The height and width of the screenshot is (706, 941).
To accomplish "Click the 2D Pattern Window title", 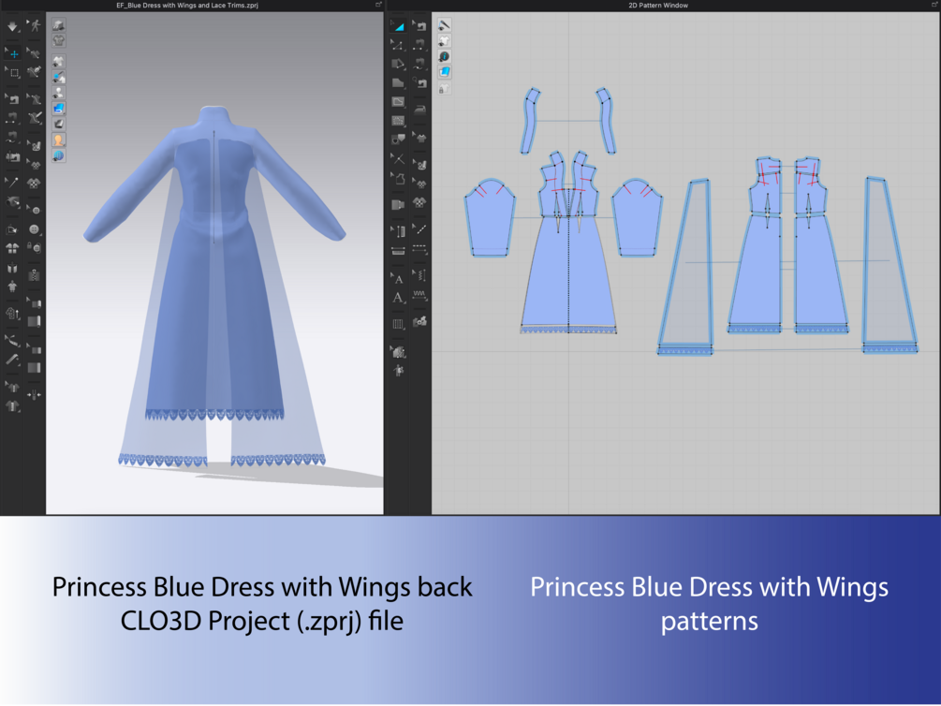I will click(657, 6).
